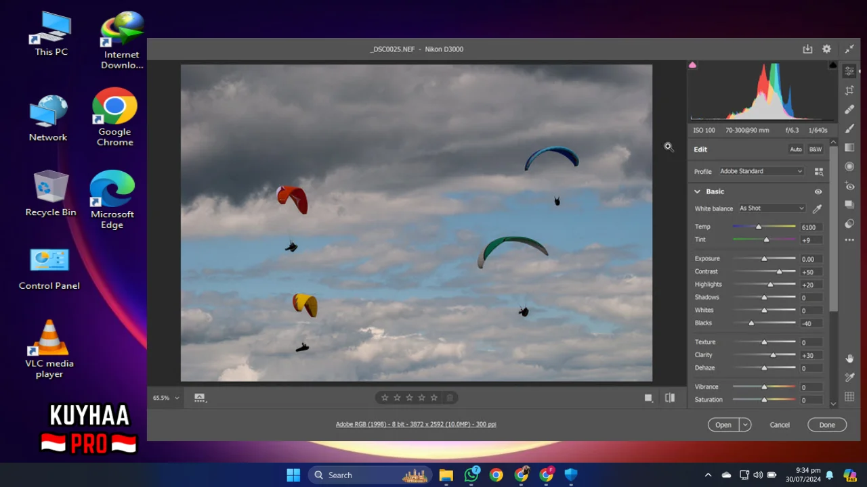
Task: Select the Adjustment Brush tool
Action: click(849, 129)
